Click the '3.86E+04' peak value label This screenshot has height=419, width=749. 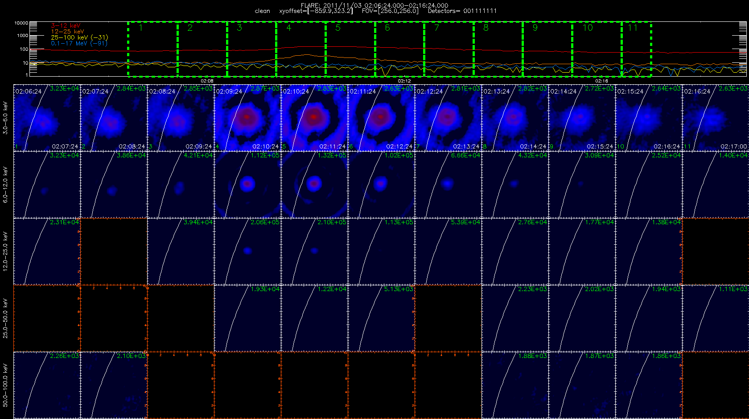[x=131, y=156]
